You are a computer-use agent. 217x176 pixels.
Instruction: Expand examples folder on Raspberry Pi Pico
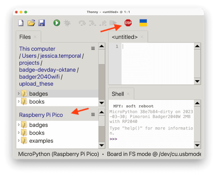coord(19,141)
